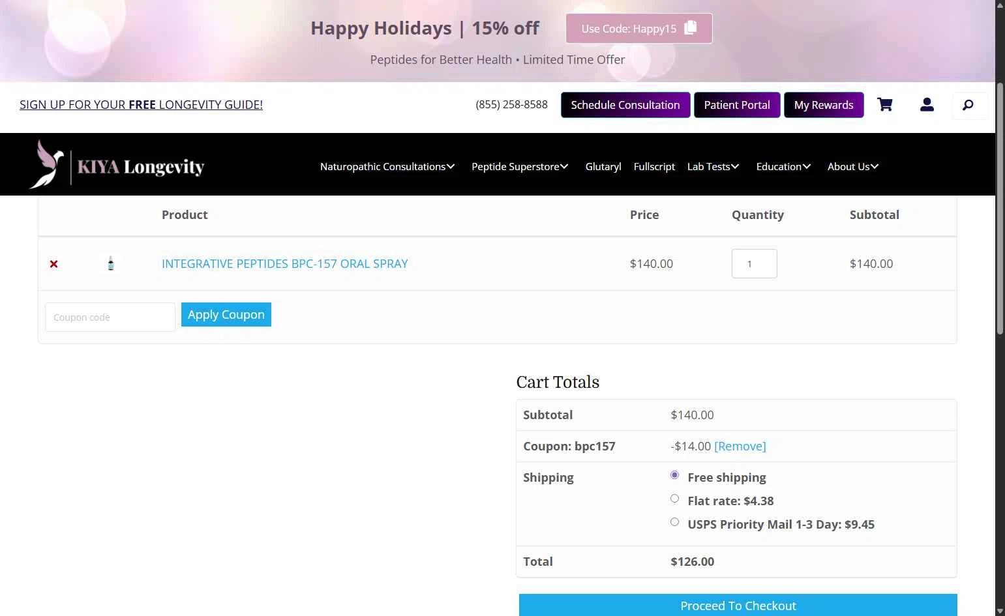The image size is (1005, 616).
Task: Open the BPC-157 product thumbnail
Action: (x=111, y=263)
